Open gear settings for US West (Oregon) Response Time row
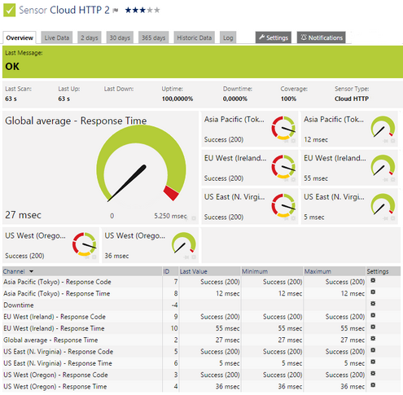Image resolution: width=403 pixels, height=395 pixels. (x=373, y=385)
